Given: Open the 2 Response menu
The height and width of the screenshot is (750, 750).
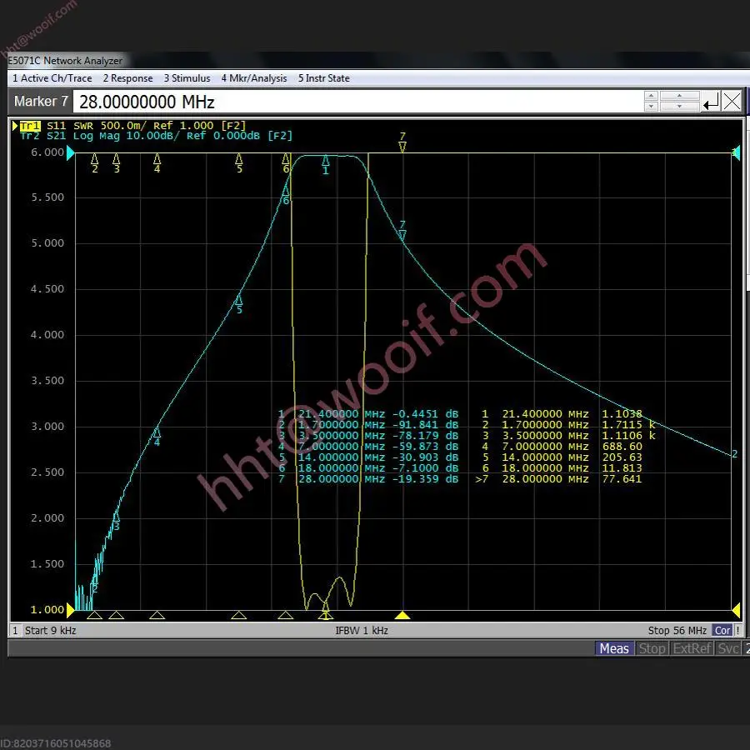Looking at the screenshot, I should click(x=127, y=77).
